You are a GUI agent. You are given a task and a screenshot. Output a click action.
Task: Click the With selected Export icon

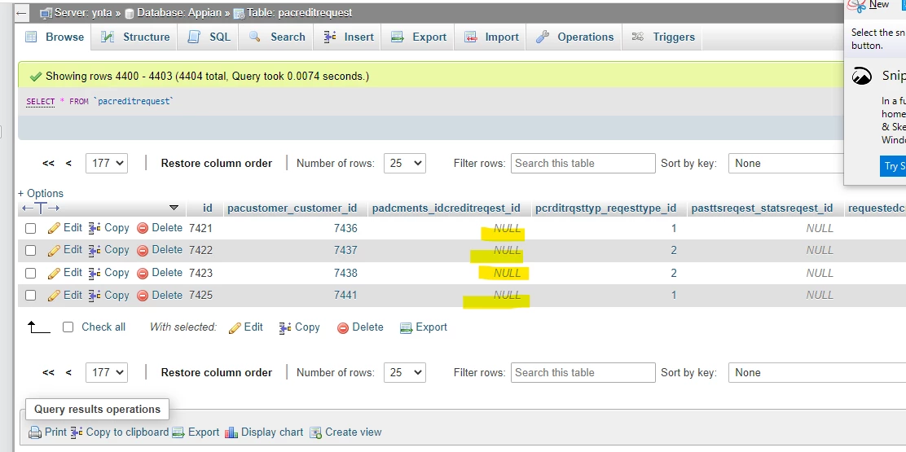(407, 328)
